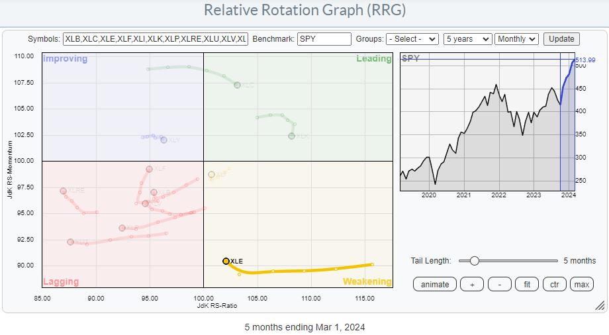Click the max button
609x335 pixels.
[x=581, y=284]
